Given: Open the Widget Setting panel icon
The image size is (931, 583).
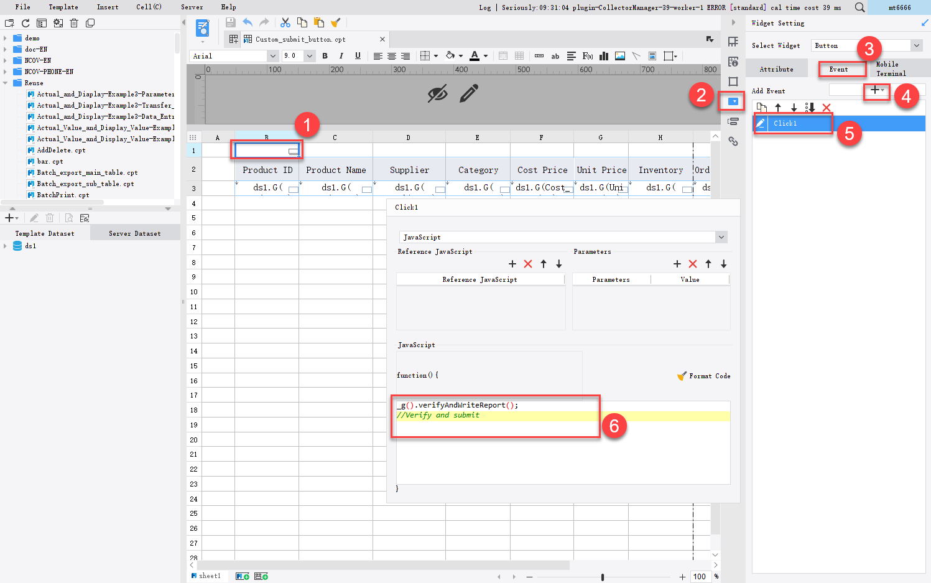Looking at the screenshot, I should point(733,101).
